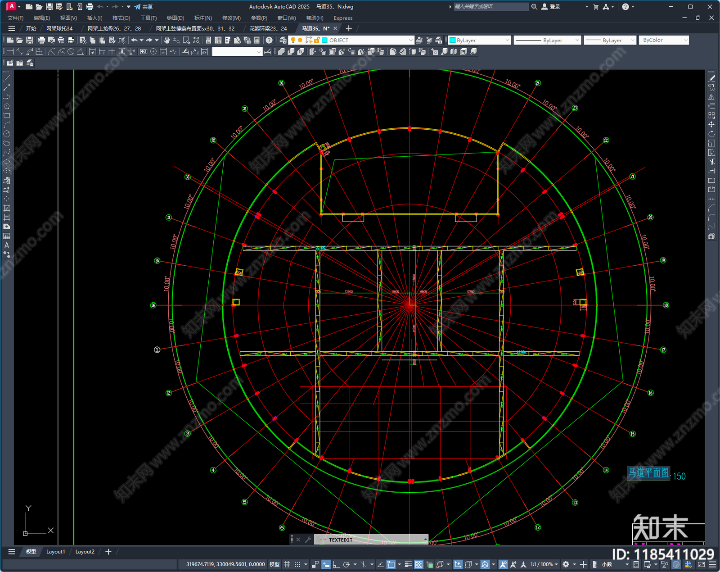Click the TEXTEDIT command line input

pyautogui.click(x=371, y=539)
